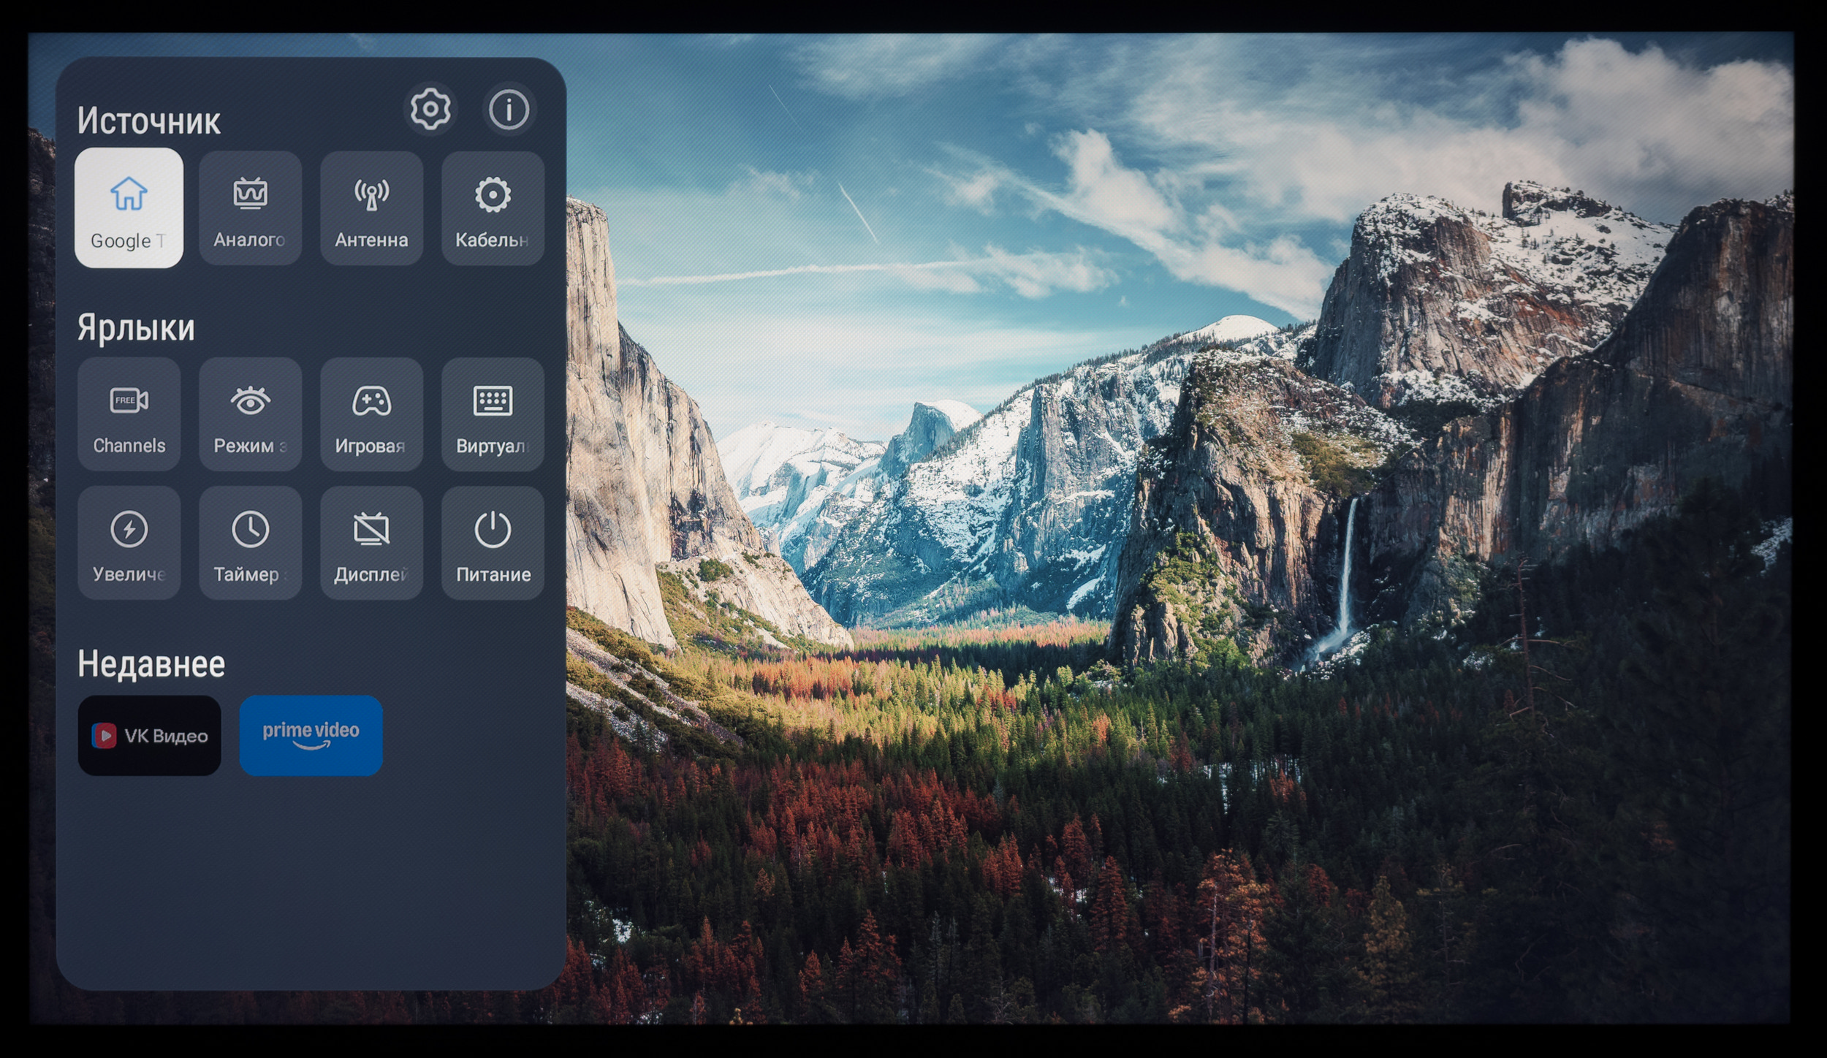This screenshot has width=1827, height=1058.
Task: Open the settings gear icon
Action: pyautogui.click(x=430, y=110)
